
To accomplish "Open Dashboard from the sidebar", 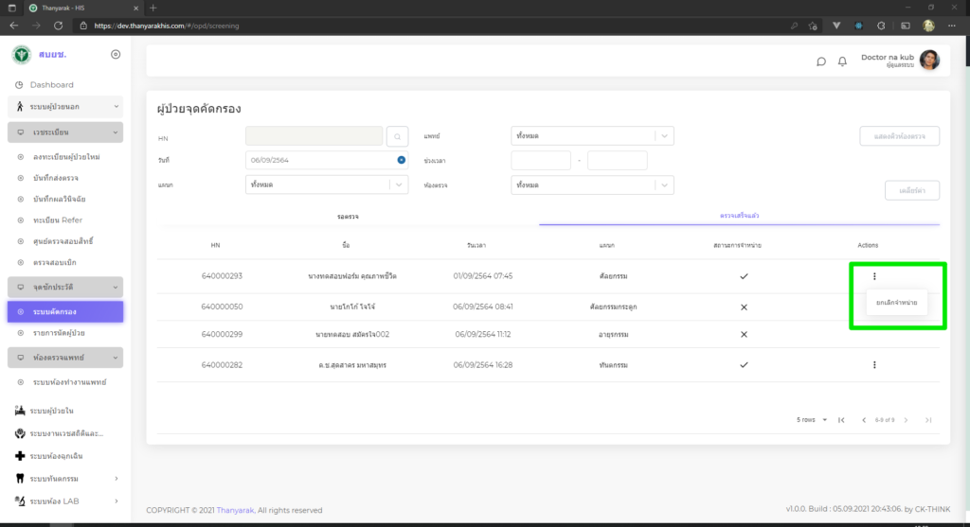I will click(51, 85).
